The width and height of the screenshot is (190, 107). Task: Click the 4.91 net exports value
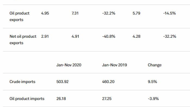pyautogui.click(x=75, y=37)
